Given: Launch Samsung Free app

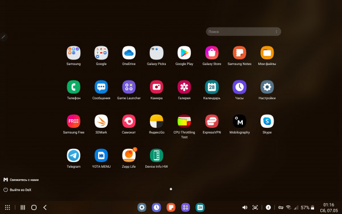Looking at the screenshot, I should click(74, 121).
